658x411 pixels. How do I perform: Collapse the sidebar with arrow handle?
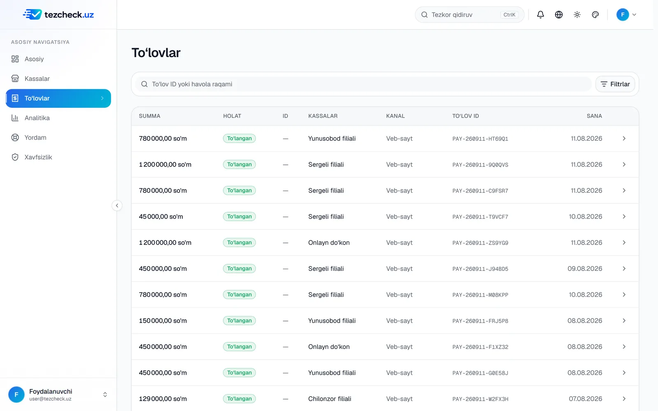point(117,205)
